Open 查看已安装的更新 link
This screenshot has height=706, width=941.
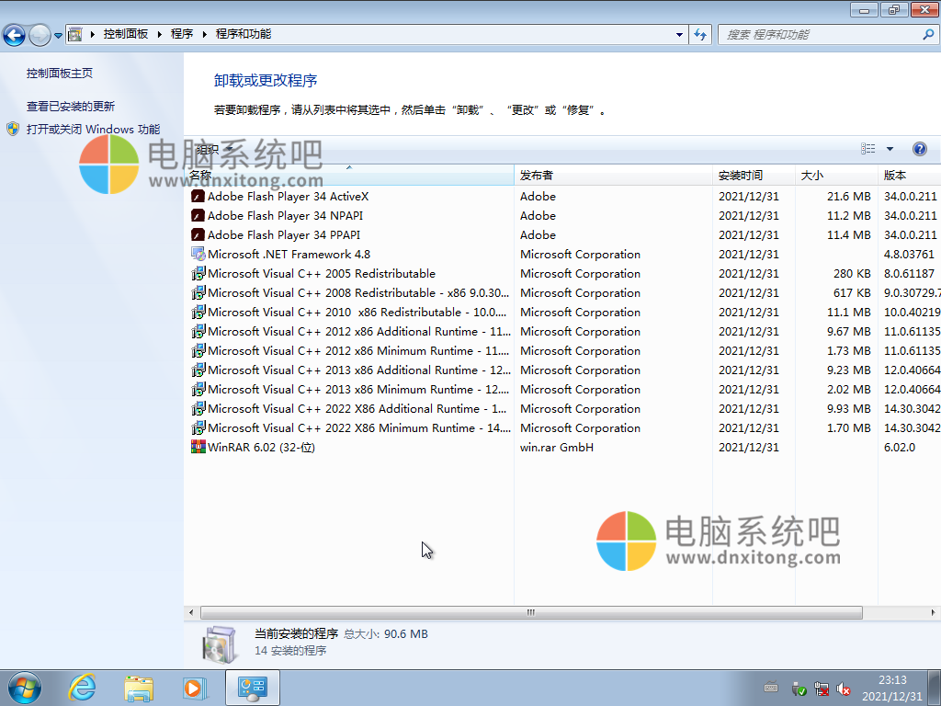click(x=71, y=107)
